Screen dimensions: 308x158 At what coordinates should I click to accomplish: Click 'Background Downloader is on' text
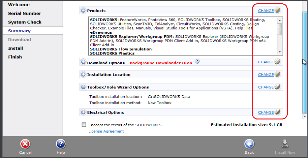pos(161,63)
